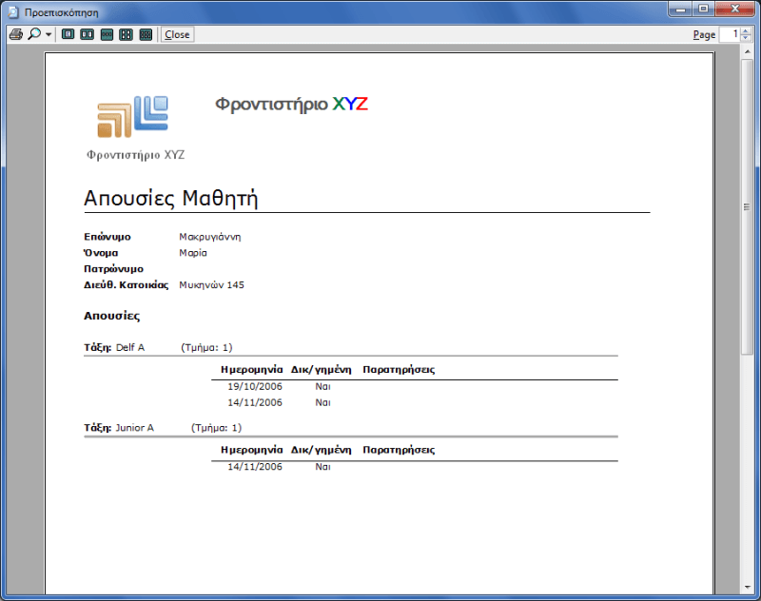Decrease page number with the down spinner

(x=745, y=39)
